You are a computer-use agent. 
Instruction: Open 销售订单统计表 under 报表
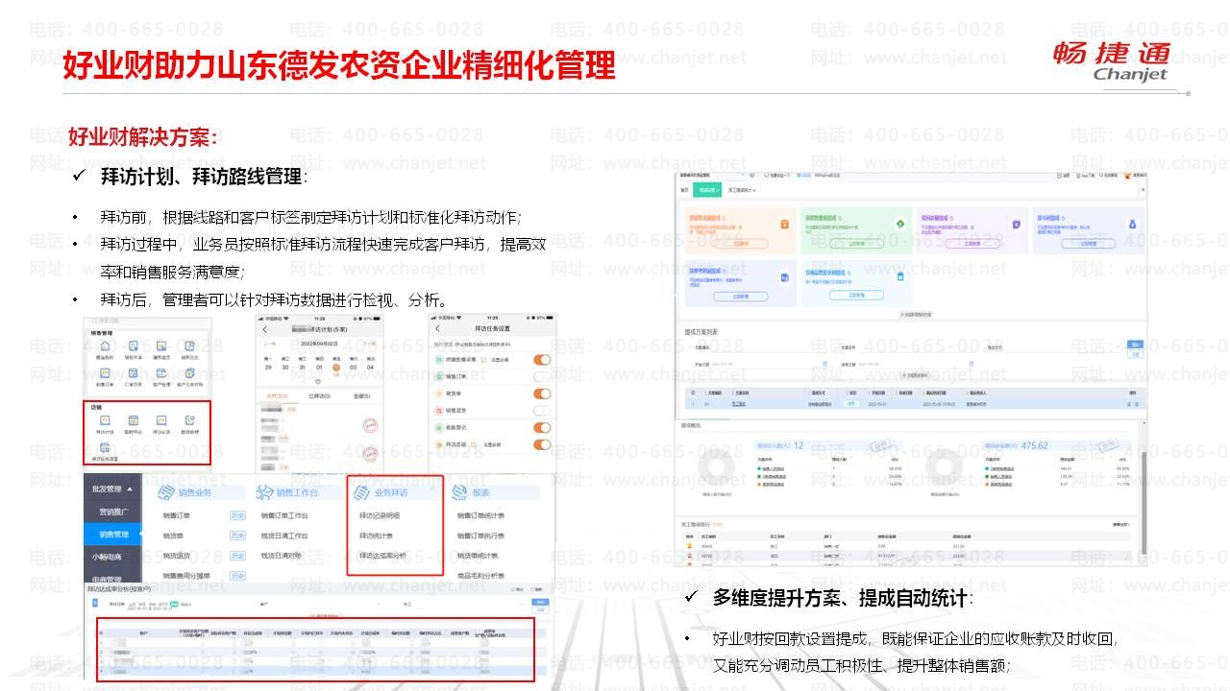pos(481,515)
